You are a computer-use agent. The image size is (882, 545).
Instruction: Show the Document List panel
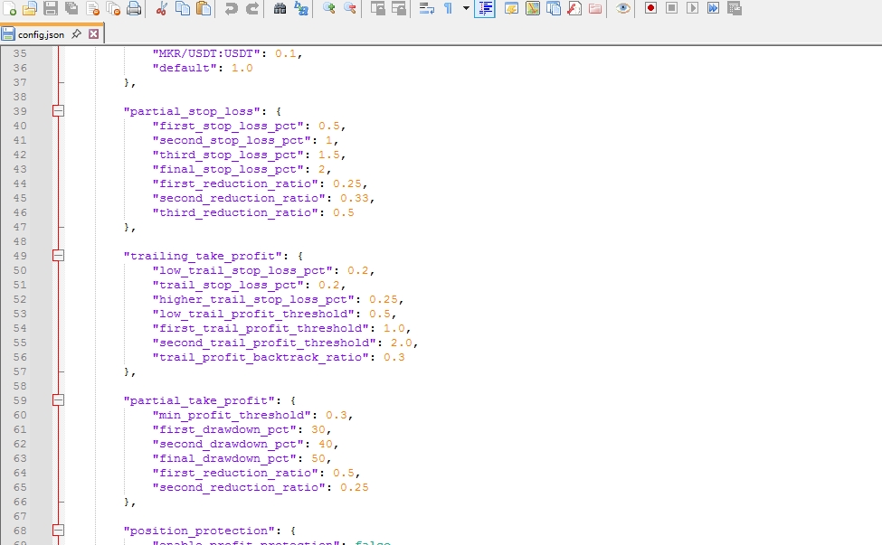pos(554,8)
